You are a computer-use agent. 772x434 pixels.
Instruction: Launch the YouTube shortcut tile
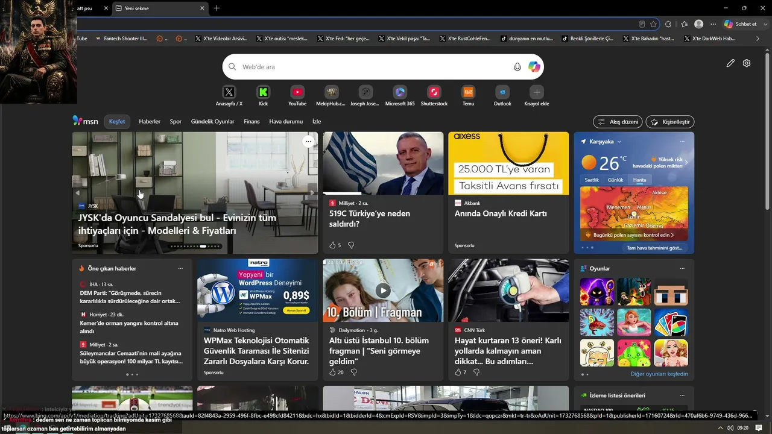[x=297, y=95]
